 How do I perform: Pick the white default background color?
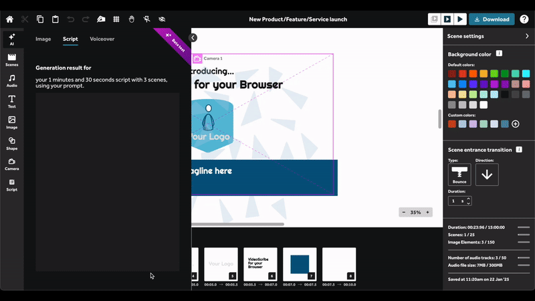(x=484, y=105)
